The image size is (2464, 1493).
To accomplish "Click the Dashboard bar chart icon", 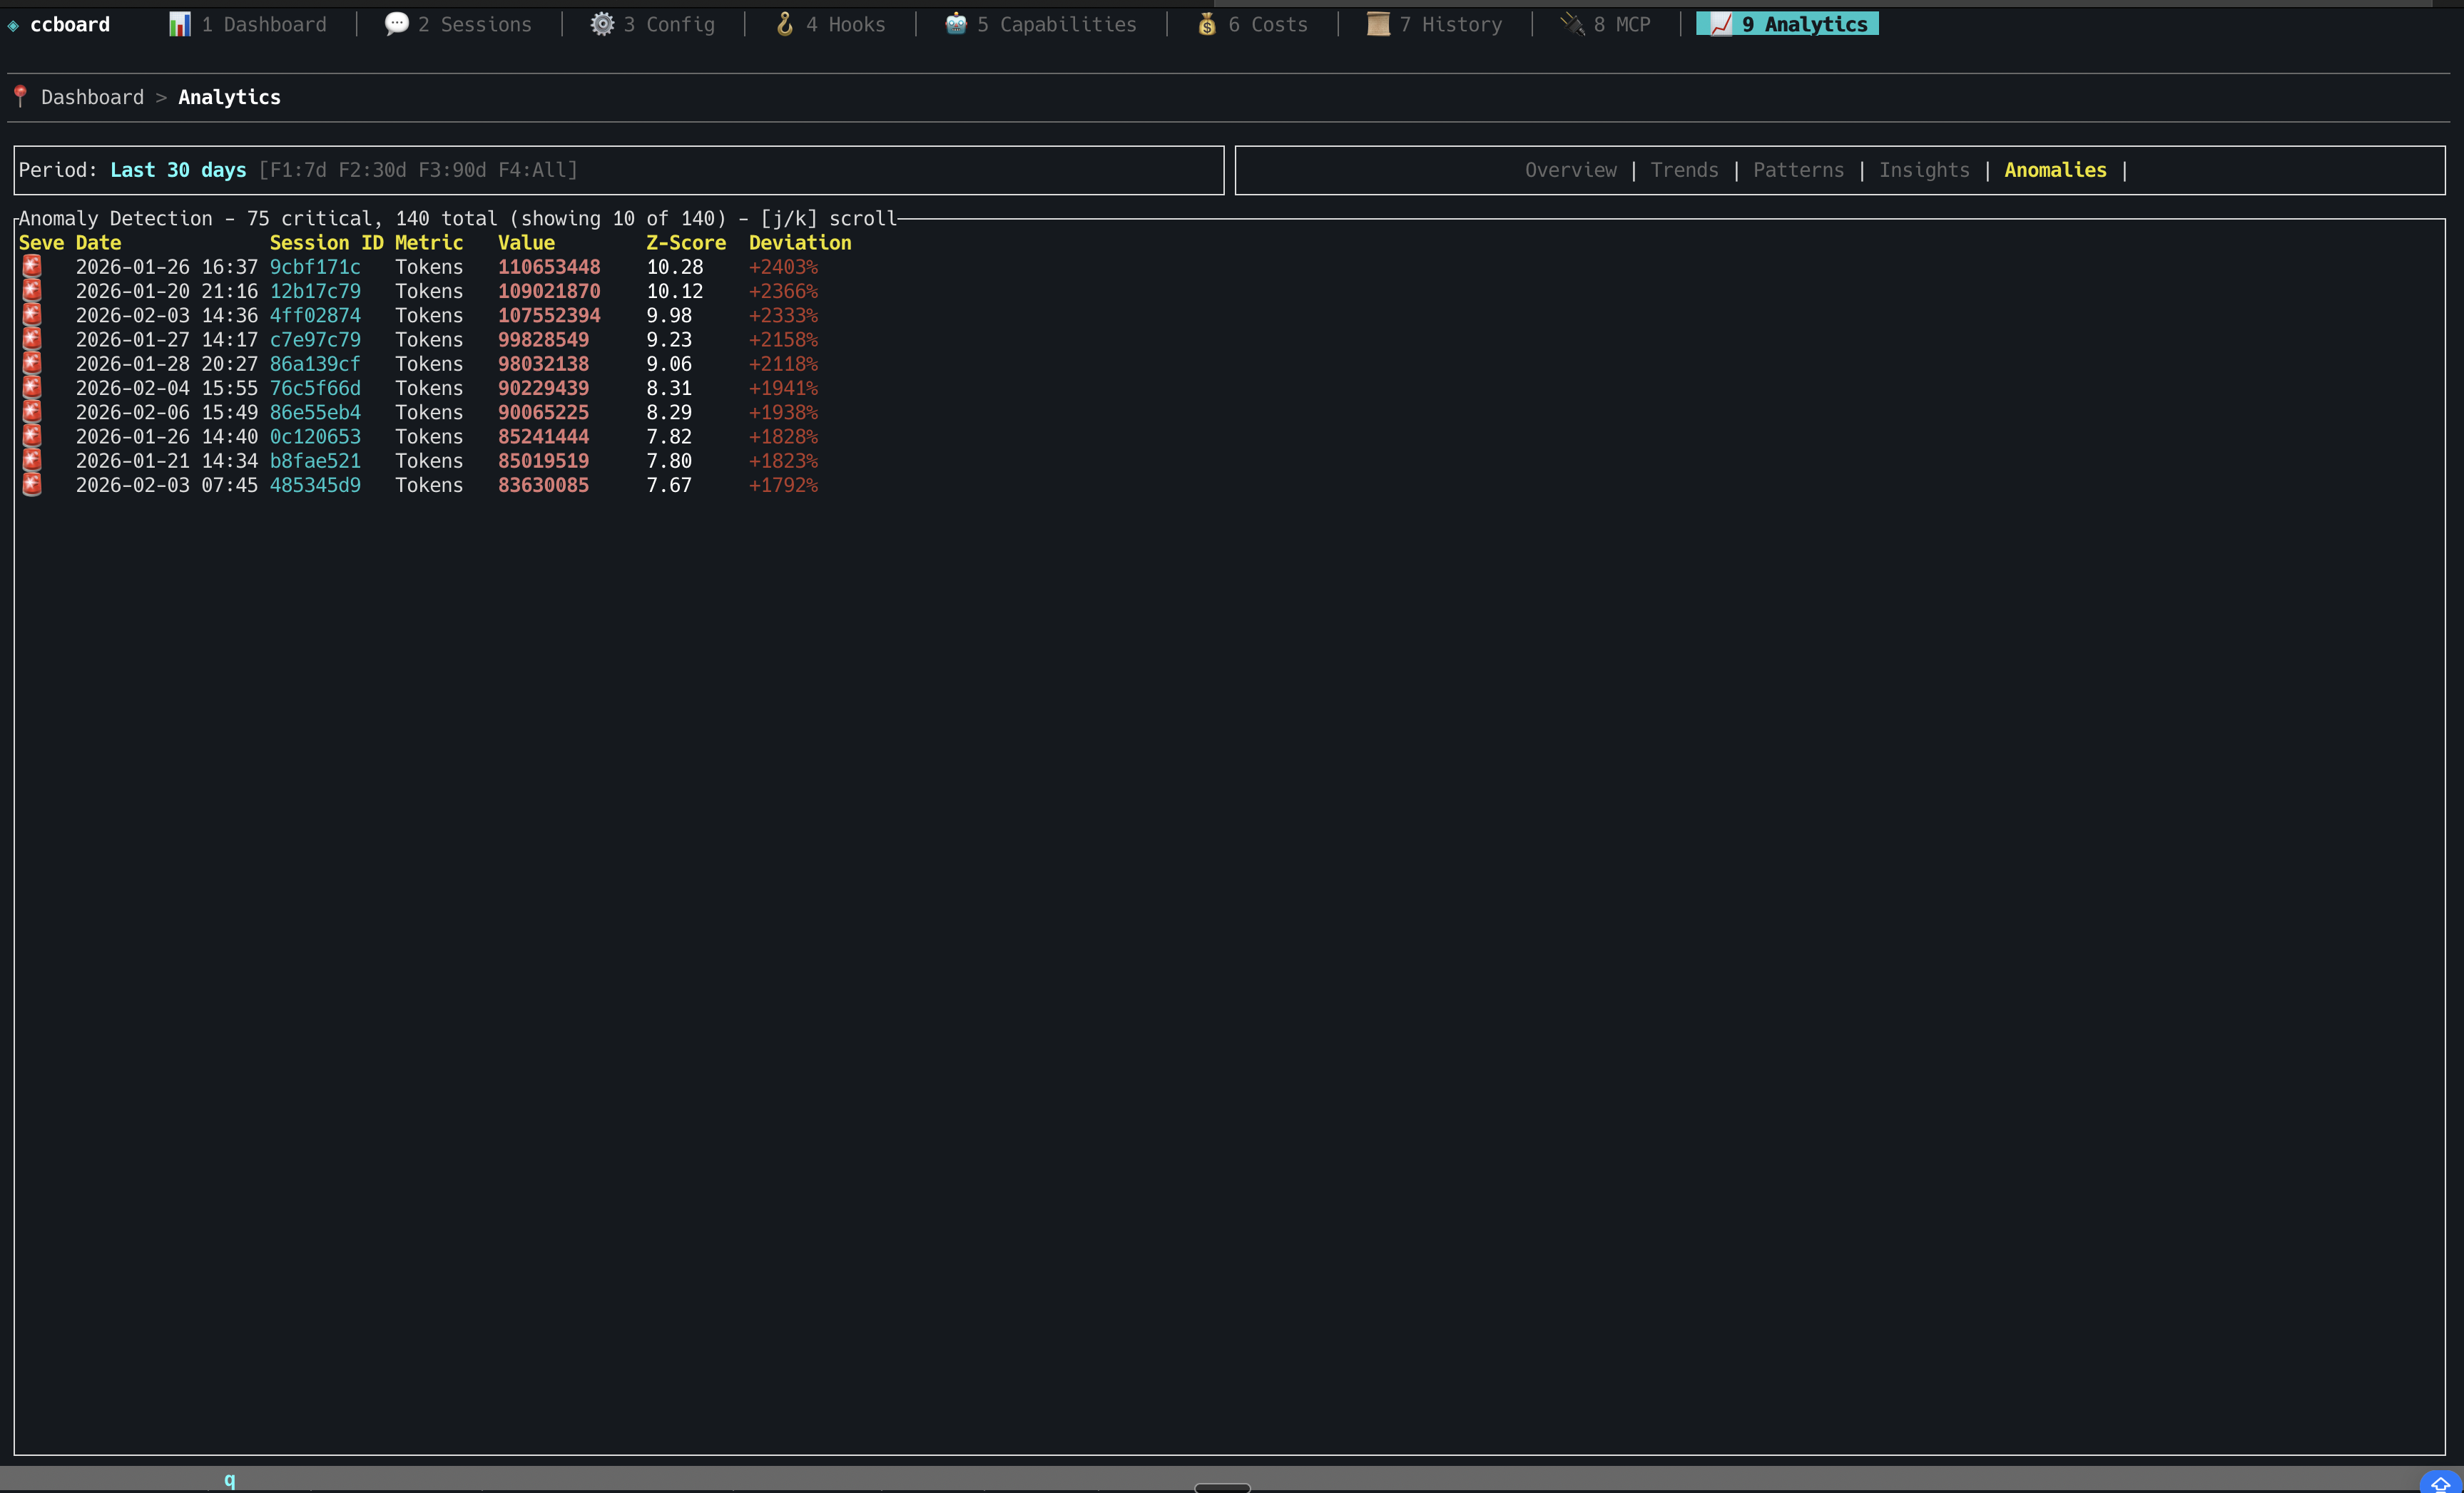I will tap(180, 24).
